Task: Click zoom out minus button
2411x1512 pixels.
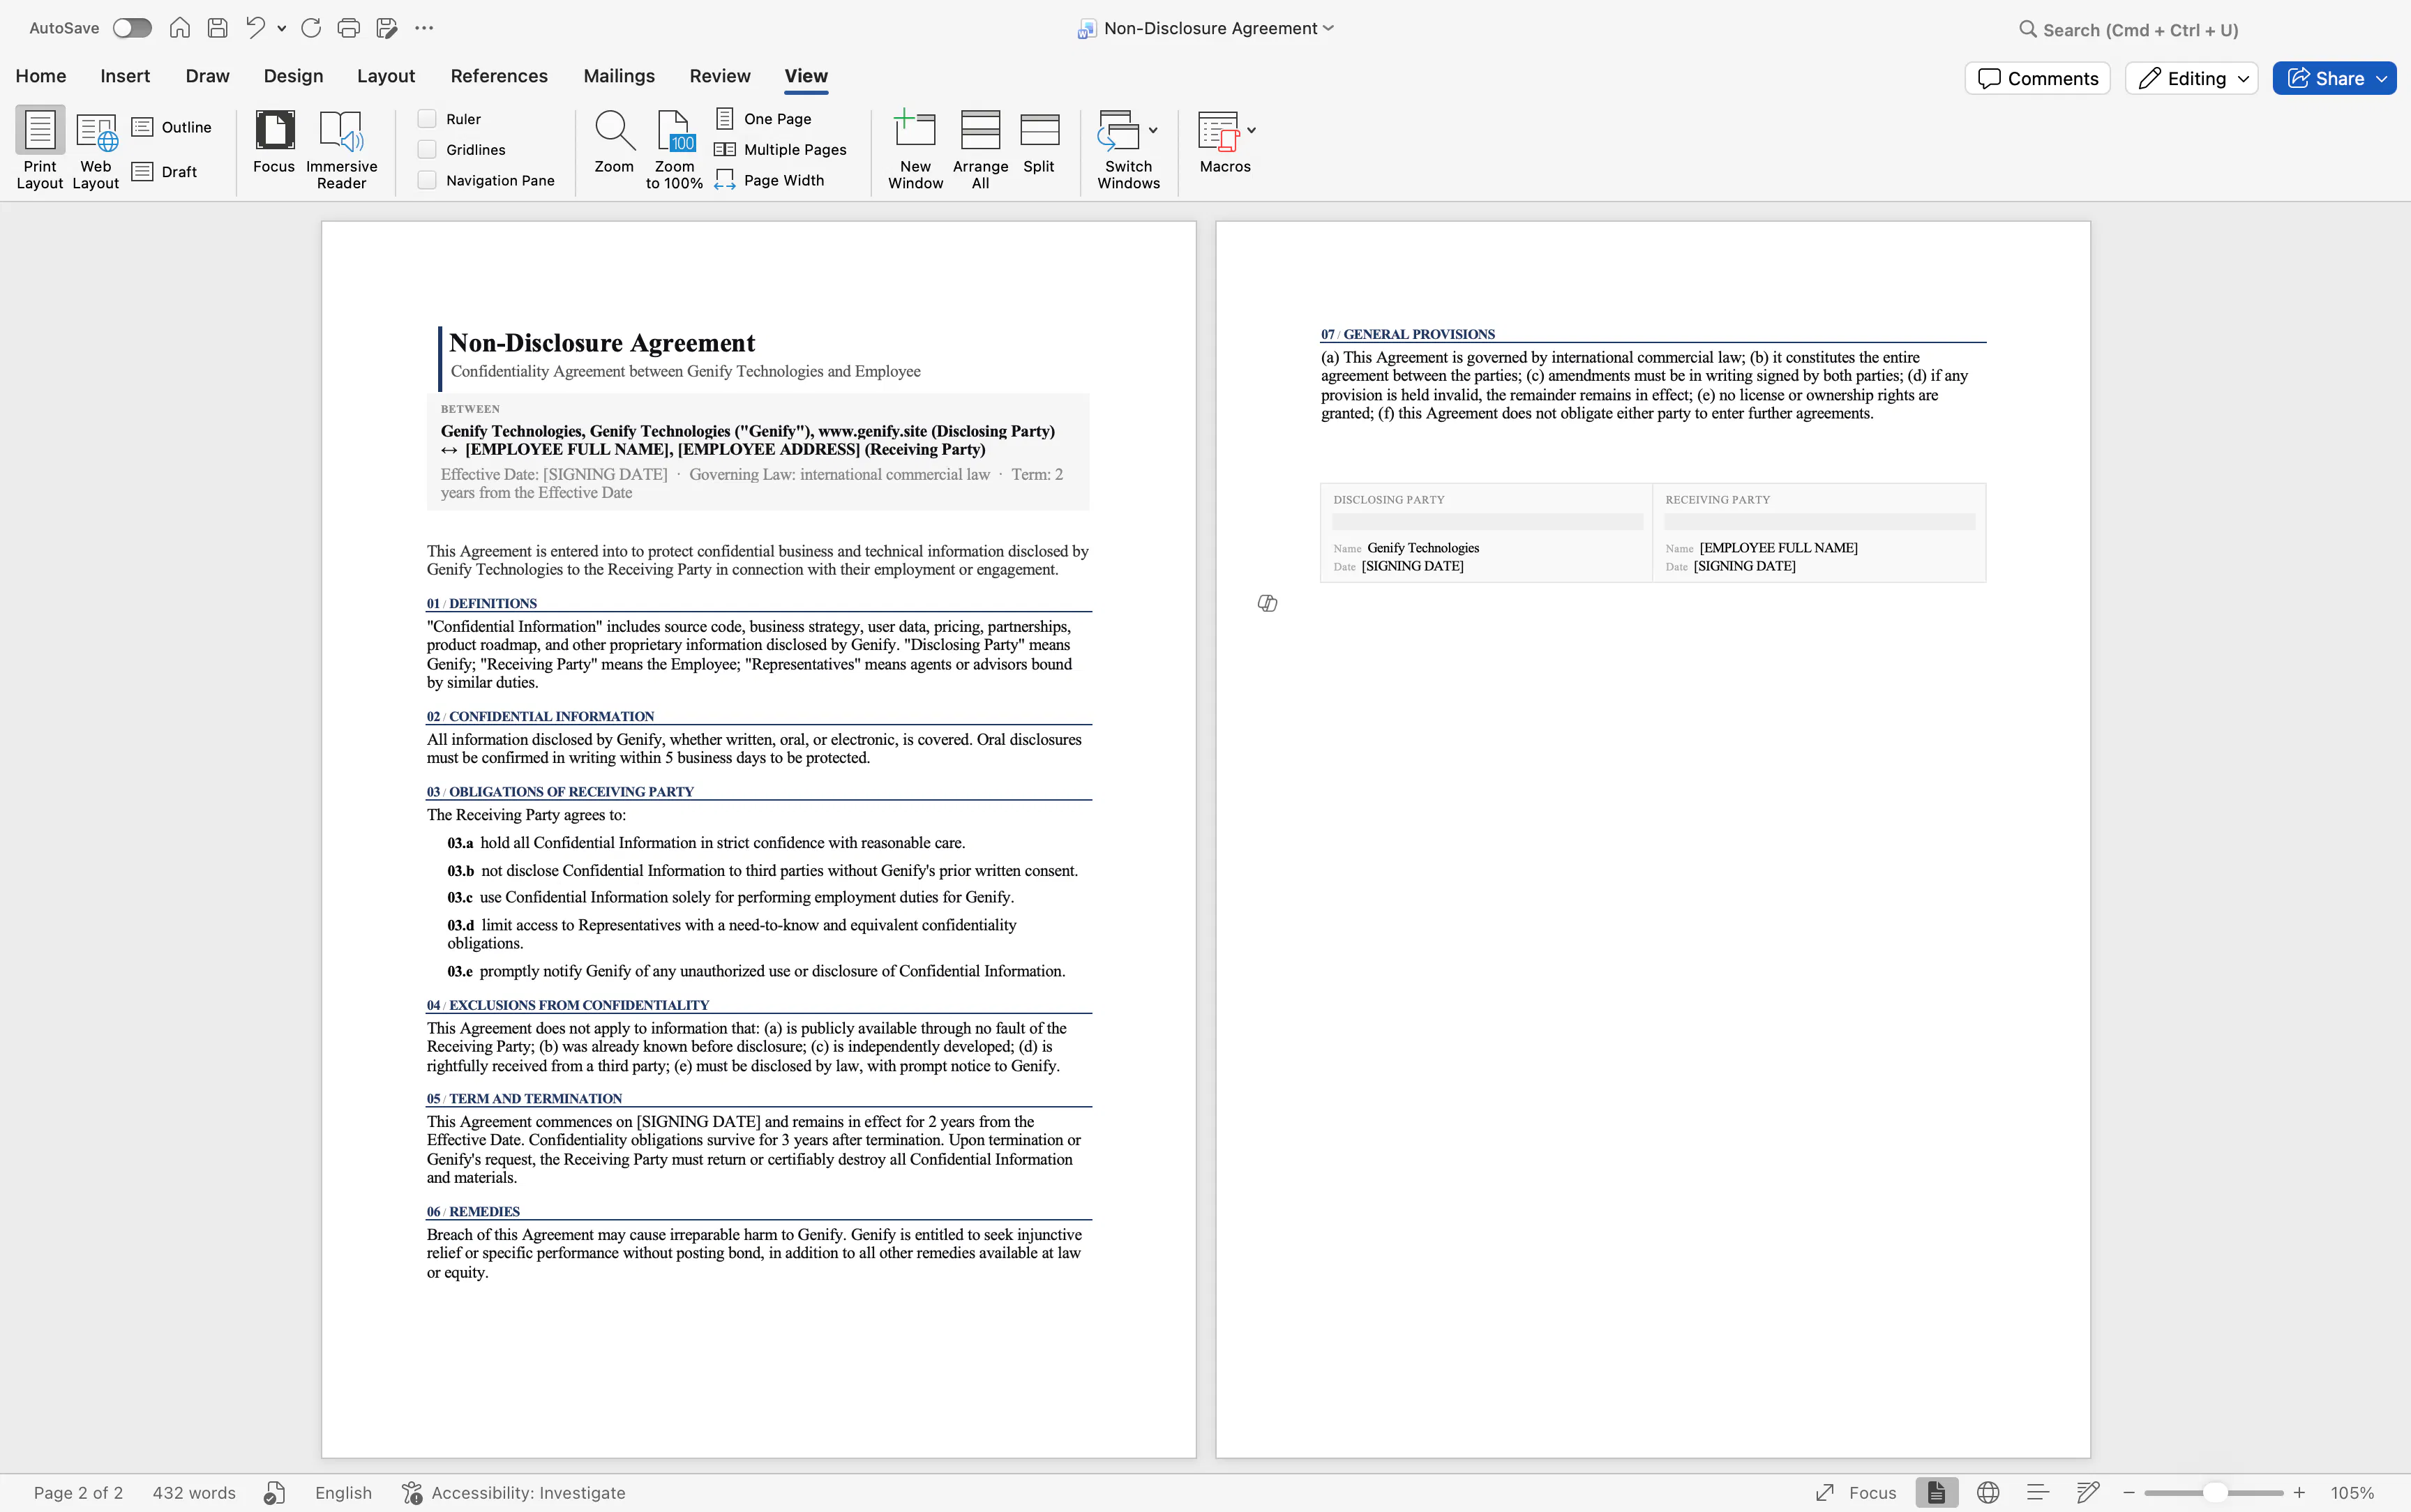Action: click(2129, 1493)
